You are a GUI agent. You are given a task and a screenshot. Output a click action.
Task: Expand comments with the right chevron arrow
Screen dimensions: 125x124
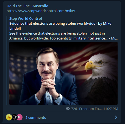[116, 117]
